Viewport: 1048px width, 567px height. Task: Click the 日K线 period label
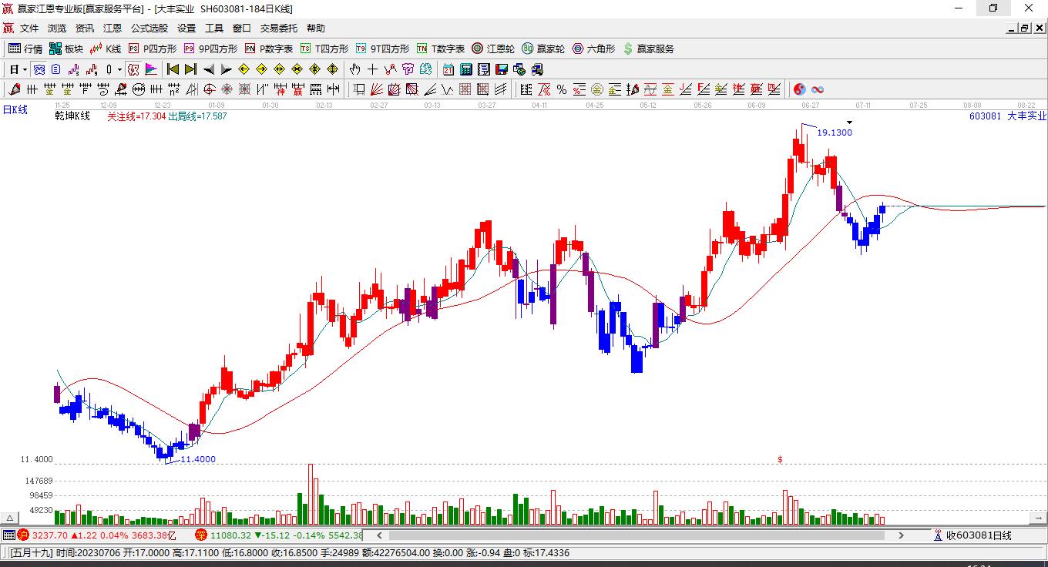(15, 109)
